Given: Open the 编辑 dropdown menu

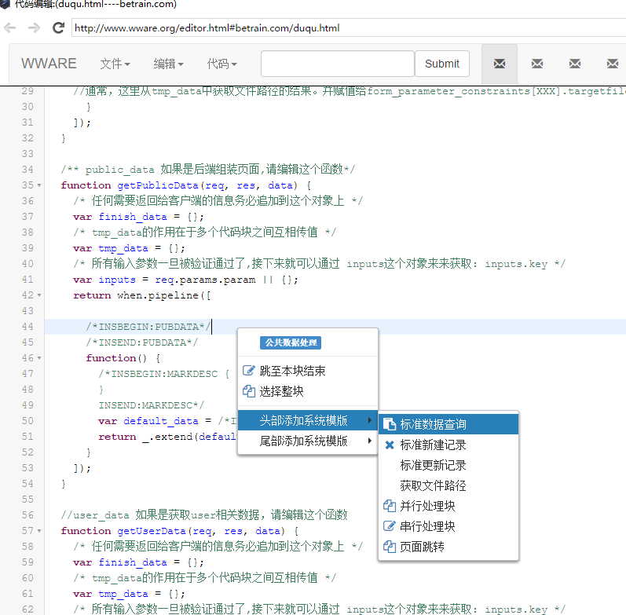Looking at the screenshot, I should tap(168, 64).
